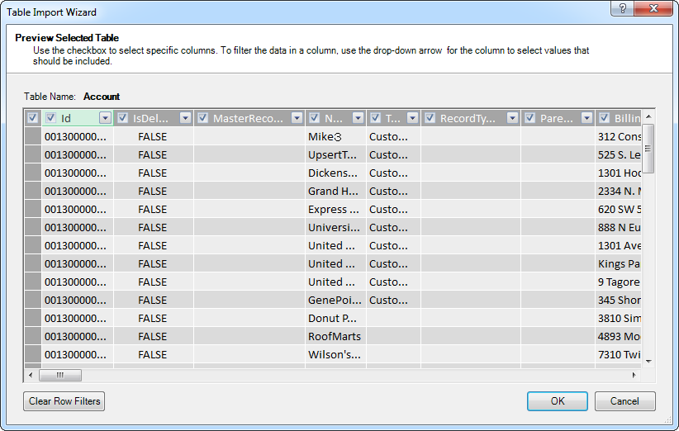The image size is (679, 431).
Task: Click the Help question mark icon
Action: click(621, 8)
